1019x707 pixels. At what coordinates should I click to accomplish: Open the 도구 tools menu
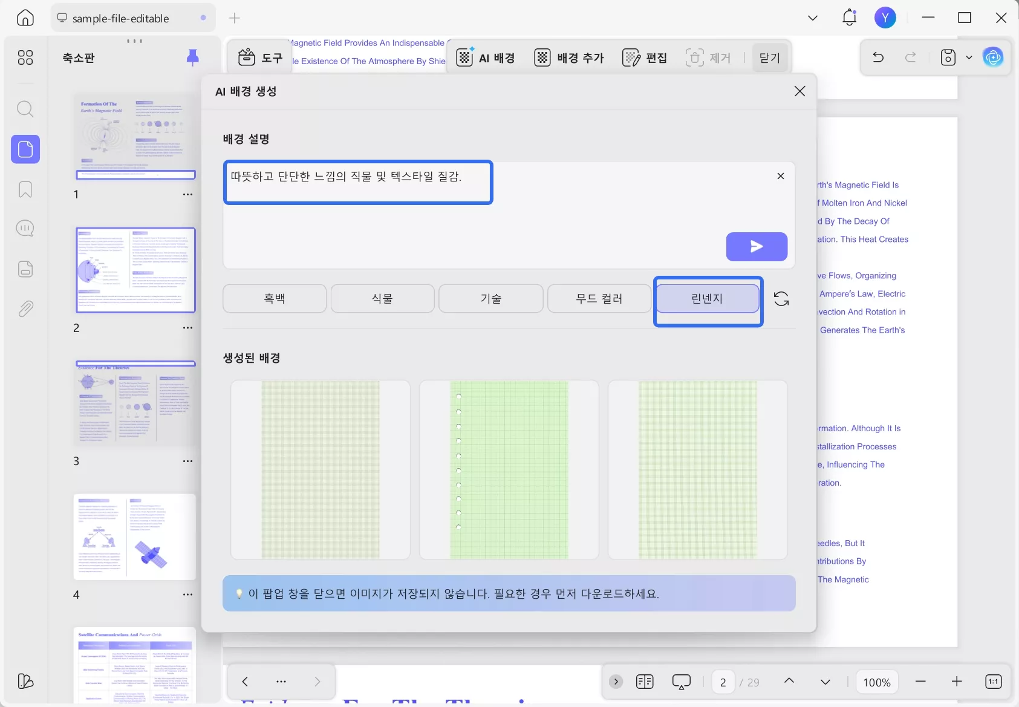click(x=260, y=57)
